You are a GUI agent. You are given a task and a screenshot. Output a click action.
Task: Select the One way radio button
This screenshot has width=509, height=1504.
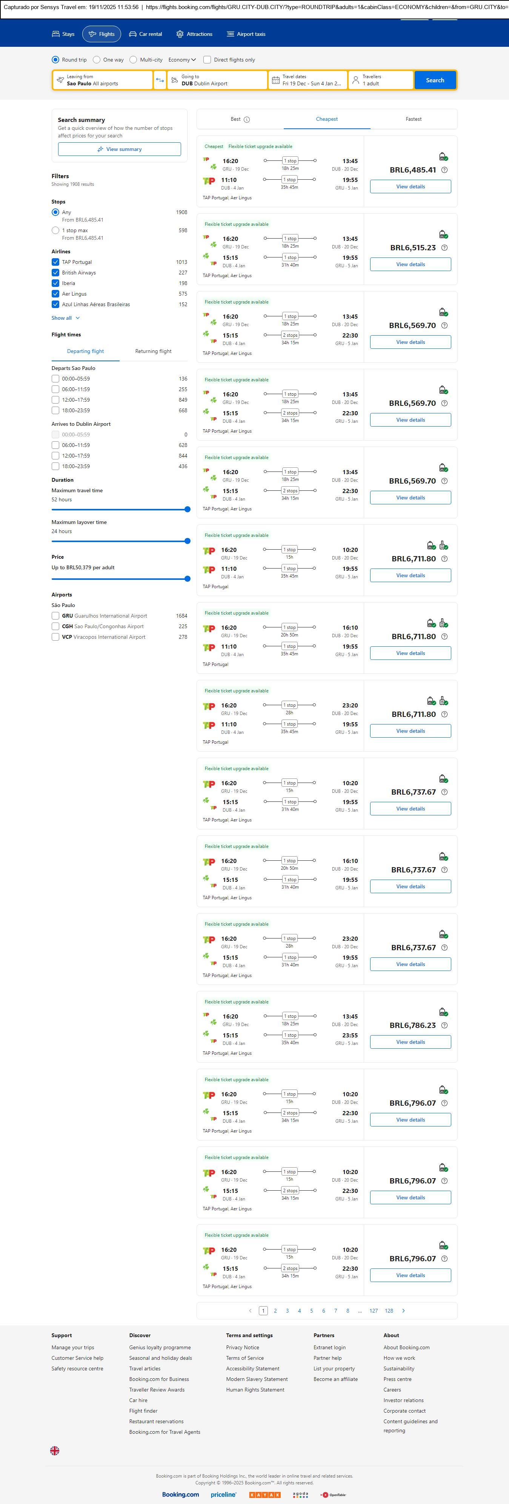[x=97, y=60]
